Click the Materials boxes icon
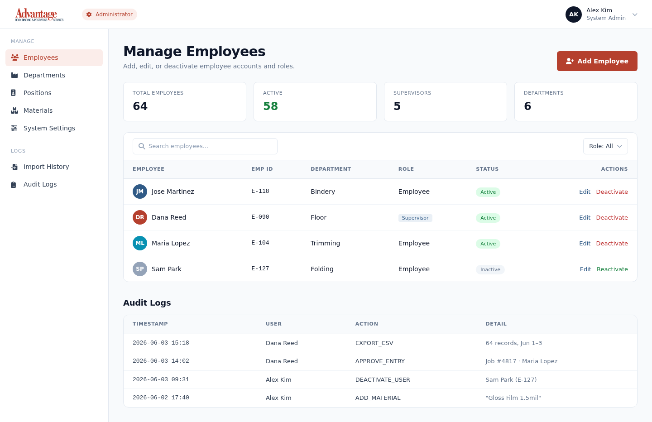Screen dimensions: 652x422 pos(14,110)
